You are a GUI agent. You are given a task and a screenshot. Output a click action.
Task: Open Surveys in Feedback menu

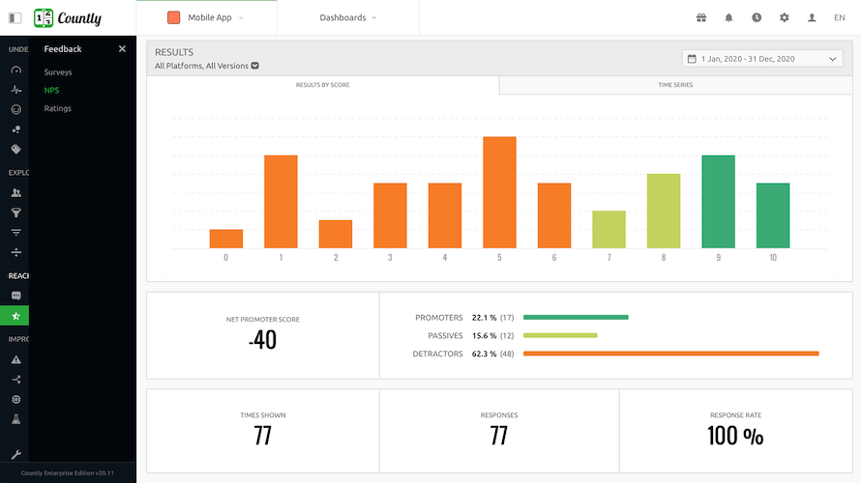coord(58,72)
